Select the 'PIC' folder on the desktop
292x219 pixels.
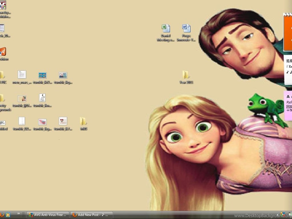(x=3, y=77)
